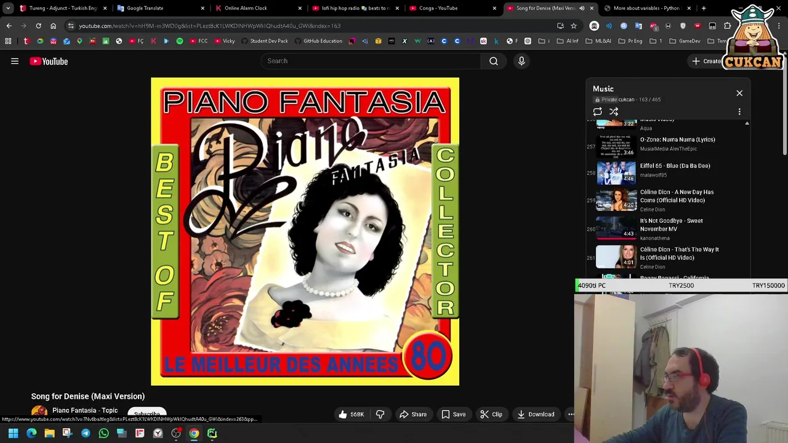Click the YouTube search magnifier button
This screenshot has width=788, height=443.
point(494,61)
